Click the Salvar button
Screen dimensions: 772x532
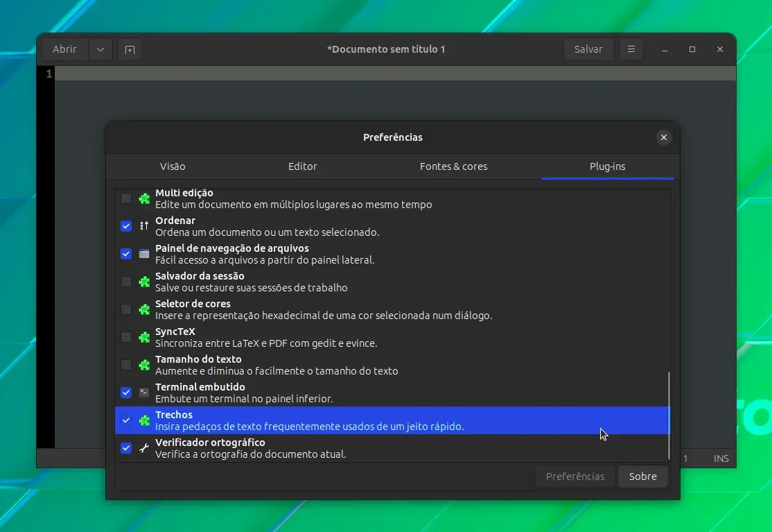pos(588,49)
